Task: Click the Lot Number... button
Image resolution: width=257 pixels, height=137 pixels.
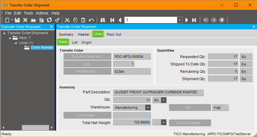Action: (x=87, y=115)
